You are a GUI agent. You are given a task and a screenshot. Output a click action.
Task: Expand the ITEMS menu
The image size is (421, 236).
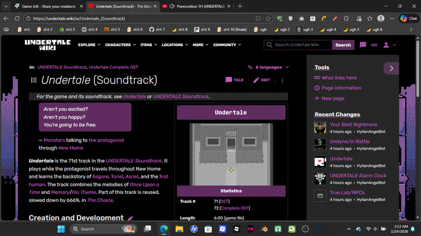pos(149,45)
